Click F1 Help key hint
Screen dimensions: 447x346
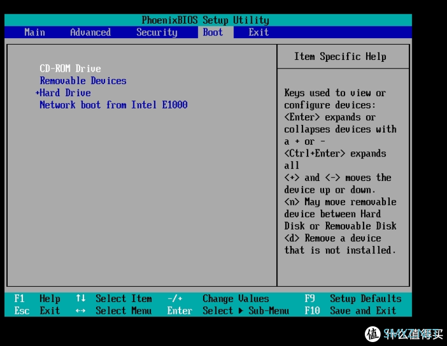click(x=37, y=299)
